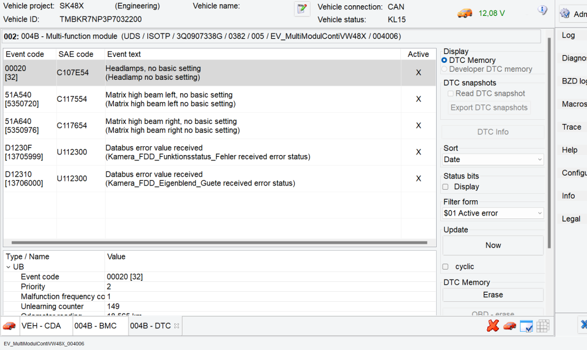
Task: Click the Erase DTC Memory button
Action: [492, 295]
